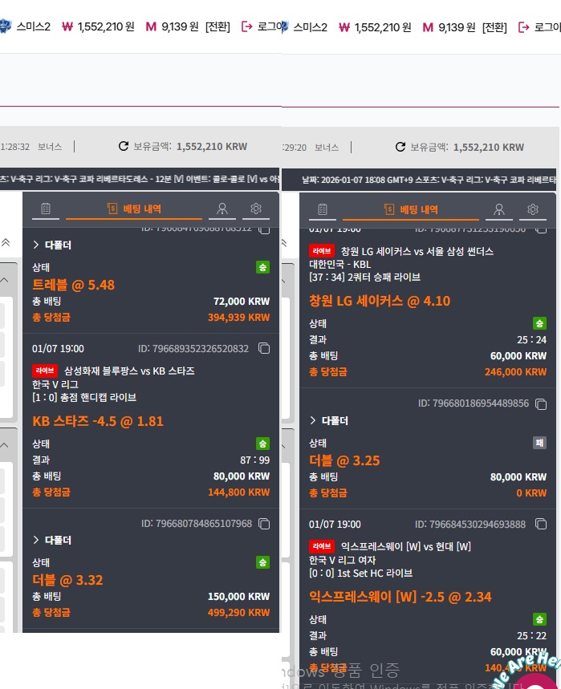561x689 pixels.
Task: Select 베팅 내역 tab in right panel
Action: [x=411, y=209]
